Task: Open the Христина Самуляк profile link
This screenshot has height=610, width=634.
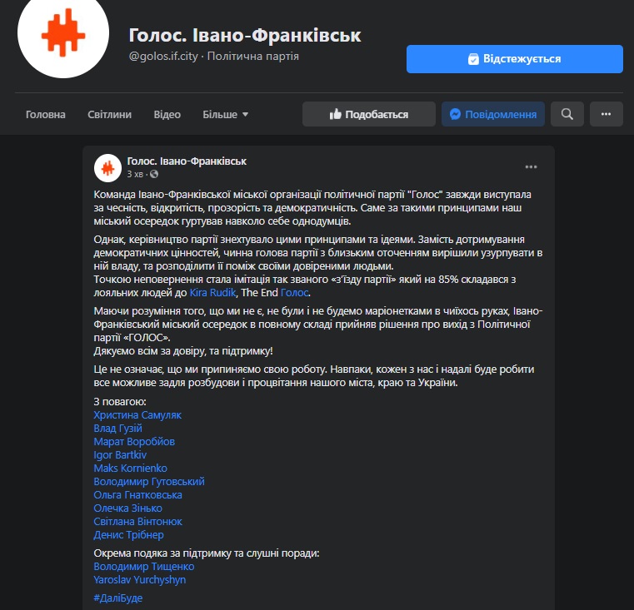Action: point(137,415)
